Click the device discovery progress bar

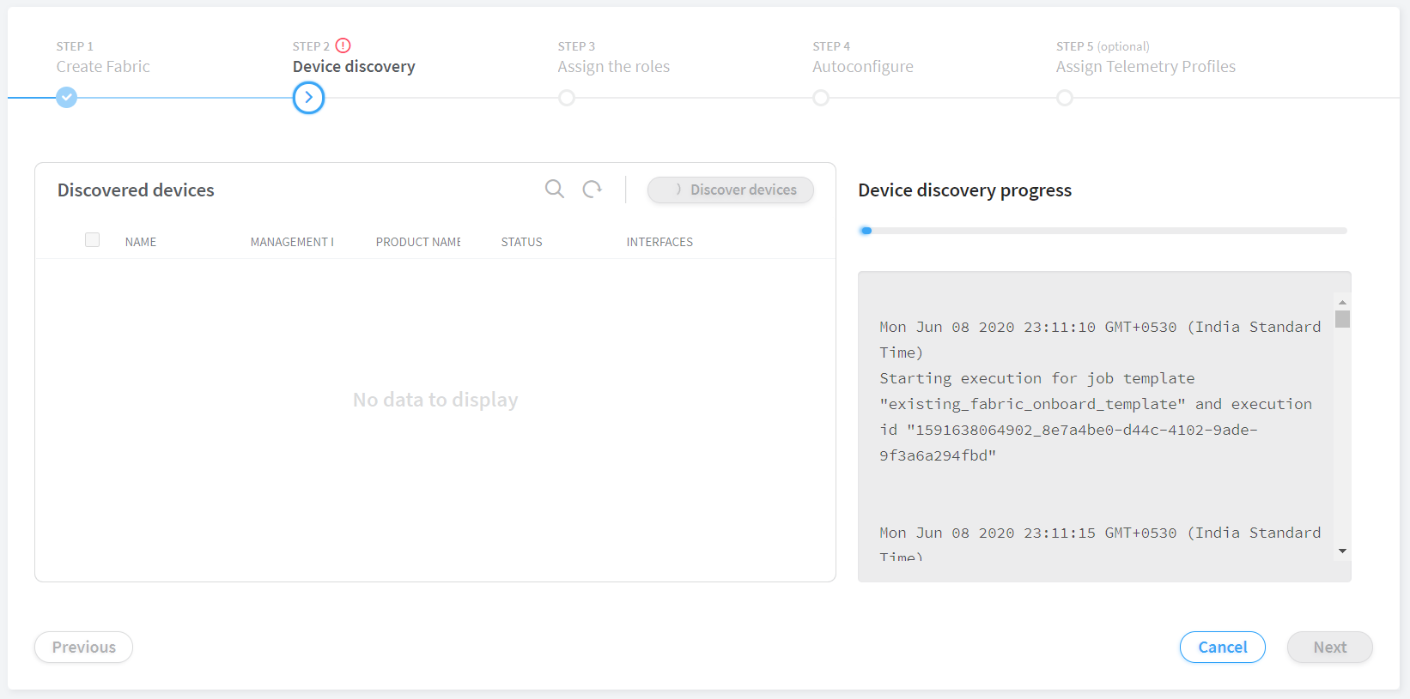1103,231
